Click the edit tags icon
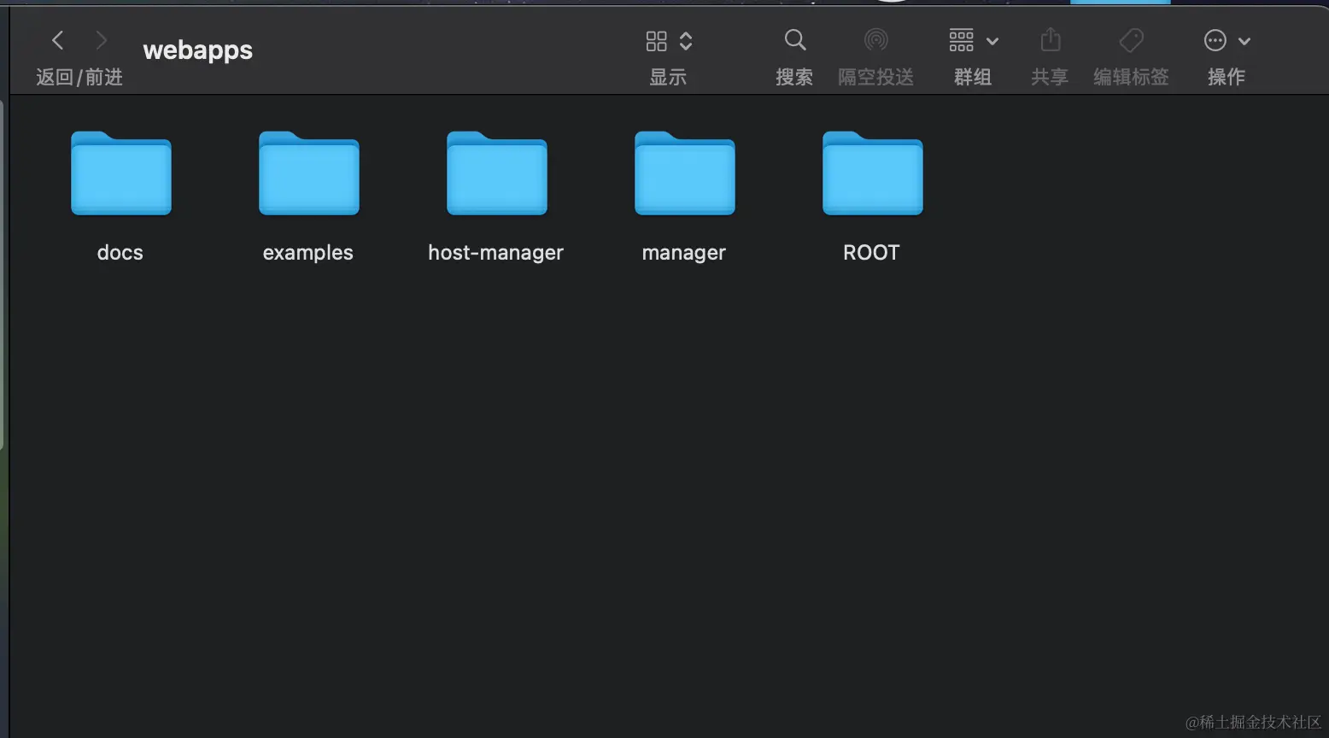 coord(1132,40)
